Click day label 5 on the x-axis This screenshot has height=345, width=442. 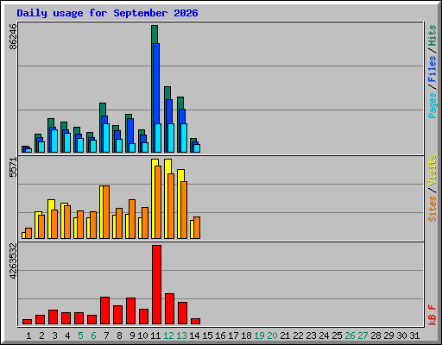pos(80,336)
